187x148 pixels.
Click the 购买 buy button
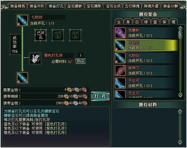[81, 61]
